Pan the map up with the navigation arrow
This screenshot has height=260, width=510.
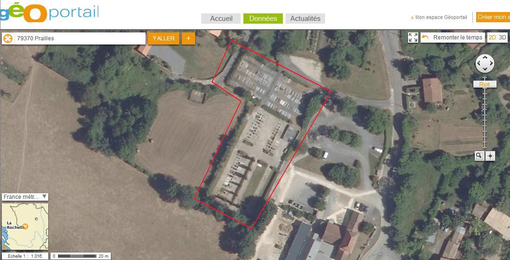pos(485,57)
